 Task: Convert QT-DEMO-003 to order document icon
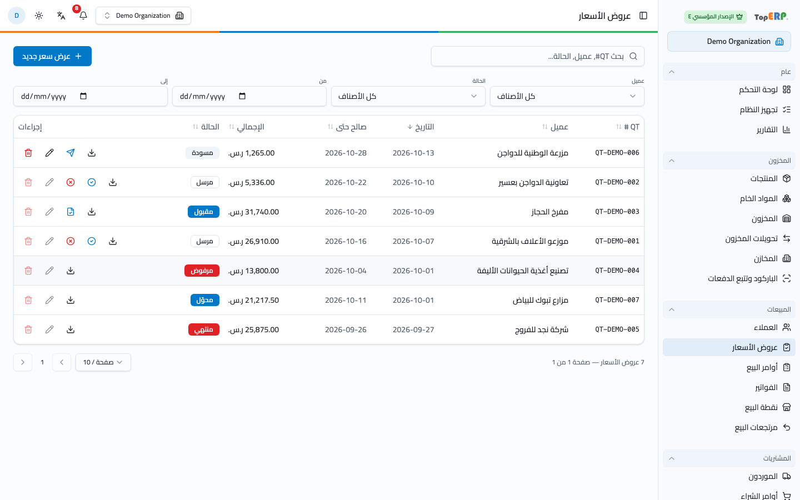[71, 212]
